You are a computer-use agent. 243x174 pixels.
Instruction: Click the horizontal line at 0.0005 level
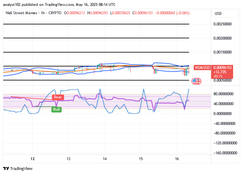pyautogui.click(x=96, y=80)
